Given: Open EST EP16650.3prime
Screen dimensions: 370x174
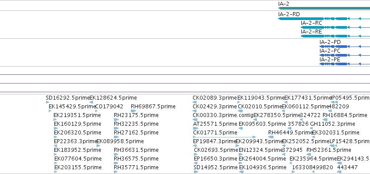Looking at the screenshot, I should click(x=216, y=158).
